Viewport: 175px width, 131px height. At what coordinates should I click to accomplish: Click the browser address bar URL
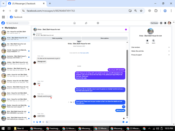point(51,11)
